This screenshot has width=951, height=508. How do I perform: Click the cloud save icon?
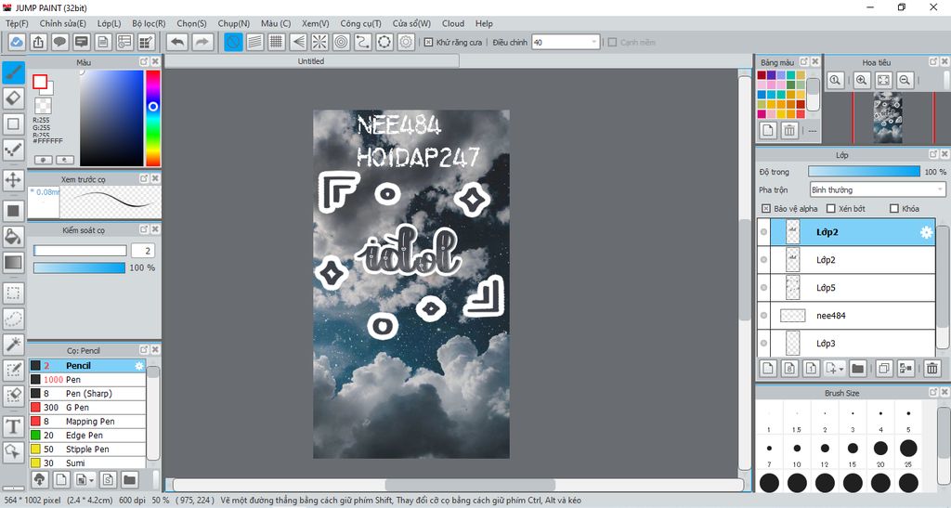(x=17, y=42)
